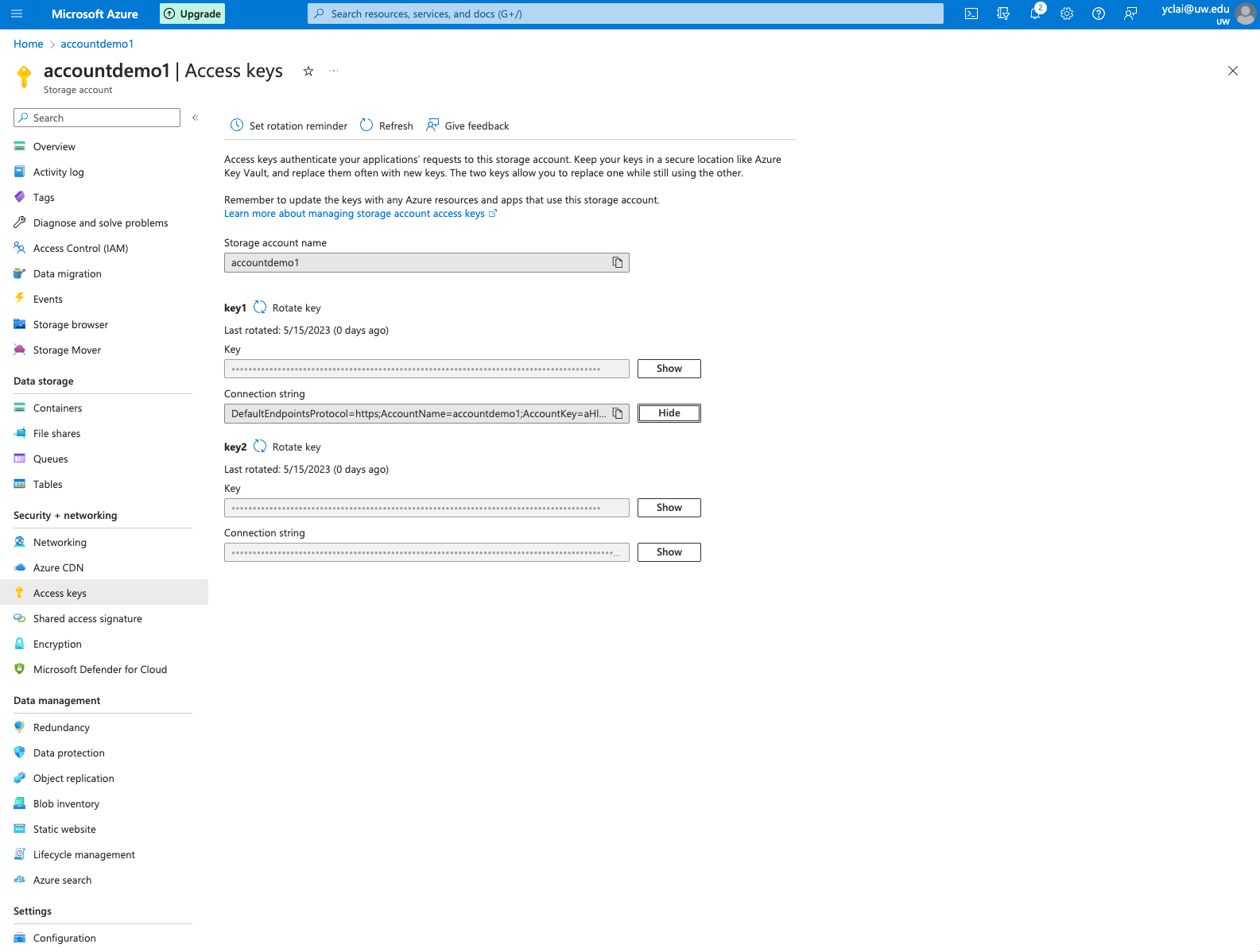Screen dimensions: 1260x952
Task: Go to the Home breadcrumb
Action: click(x=29, y=44)
